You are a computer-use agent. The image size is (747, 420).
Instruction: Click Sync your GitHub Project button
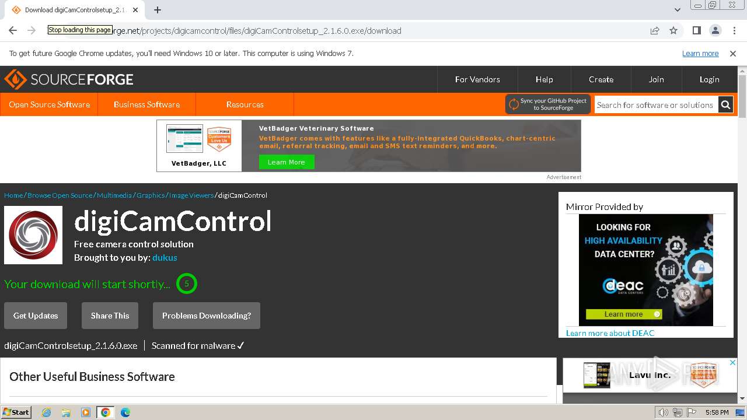click(x=548, y=104)
